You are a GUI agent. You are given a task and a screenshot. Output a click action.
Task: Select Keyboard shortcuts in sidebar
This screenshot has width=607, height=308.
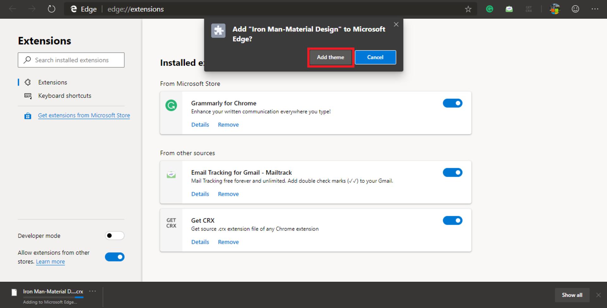click(x=64, y=96)
